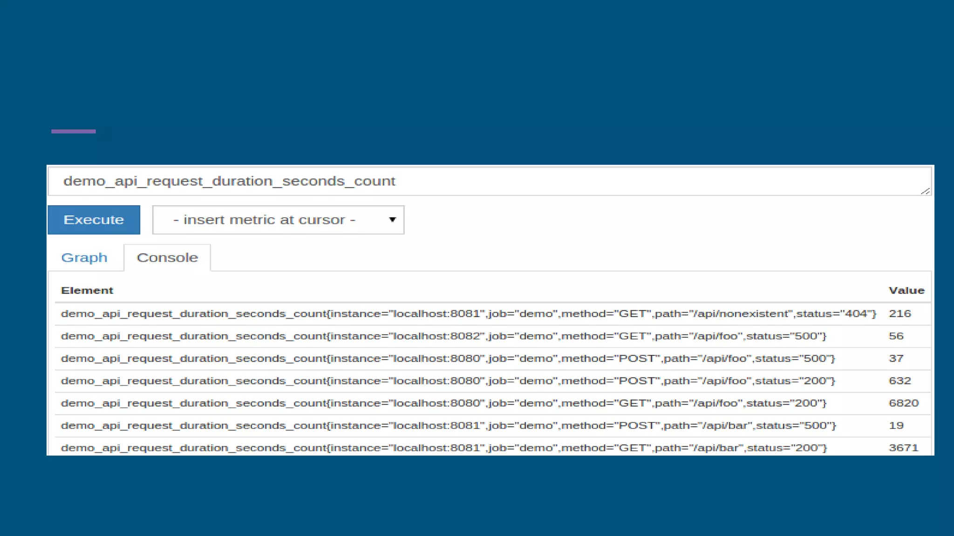The height and width of the screenshot is (536, 954).
Task: Switch to the Graph tab
Action: pyautogui.click(x=84, y=258)
